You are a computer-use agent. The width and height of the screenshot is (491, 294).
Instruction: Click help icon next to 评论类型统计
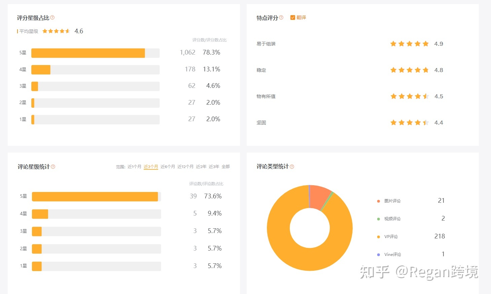click(292, 167)
